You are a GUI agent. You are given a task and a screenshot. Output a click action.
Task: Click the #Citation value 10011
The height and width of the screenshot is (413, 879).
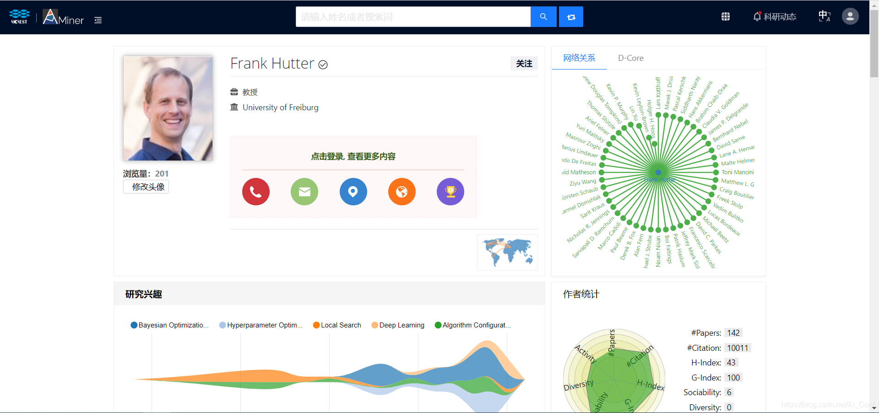pos(738,348)
